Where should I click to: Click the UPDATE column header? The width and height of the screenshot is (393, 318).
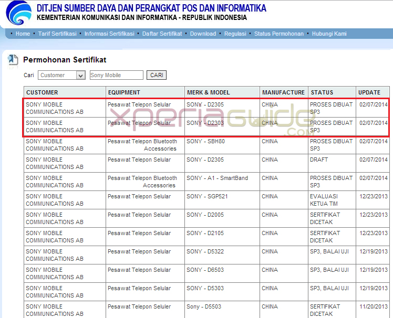point(373,92)
